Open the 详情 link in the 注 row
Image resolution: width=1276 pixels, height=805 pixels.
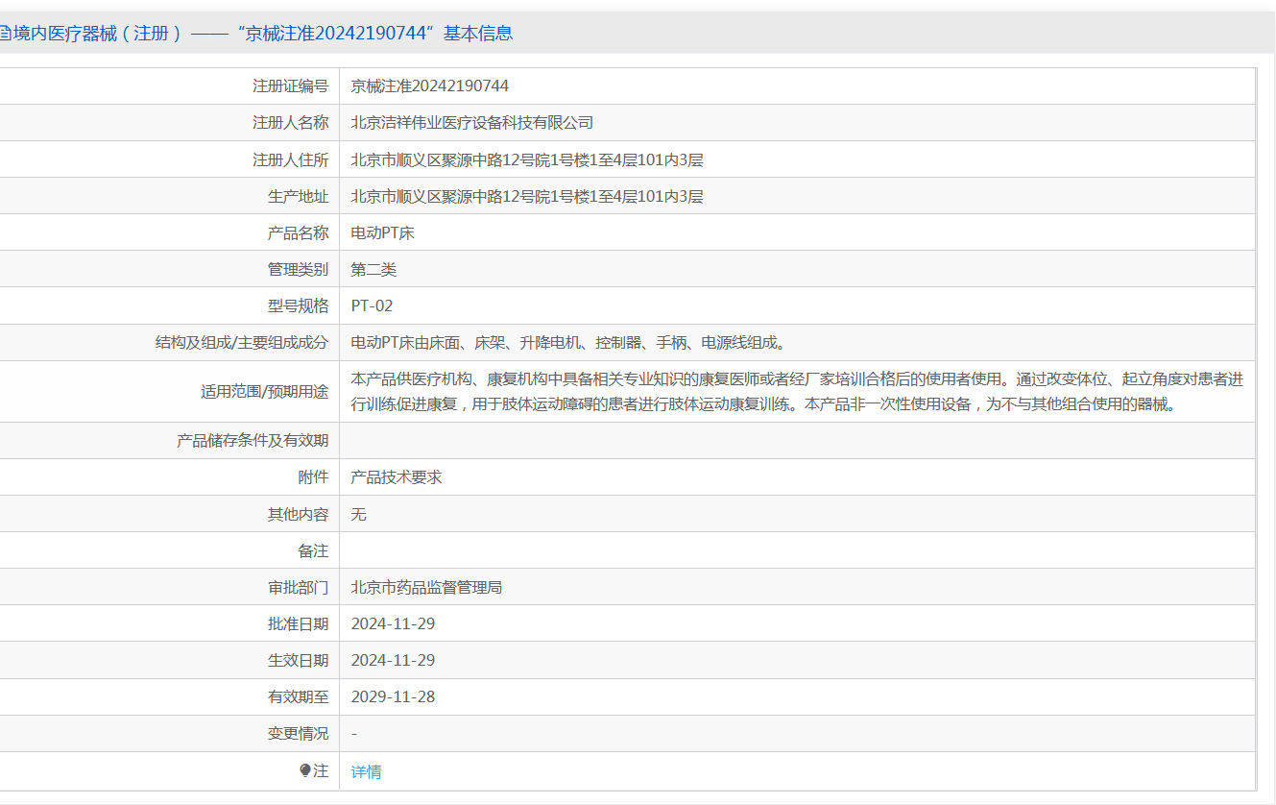pyautogui.click(x=366, y=771)
